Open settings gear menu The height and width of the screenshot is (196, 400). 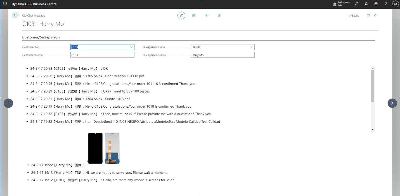376,4
